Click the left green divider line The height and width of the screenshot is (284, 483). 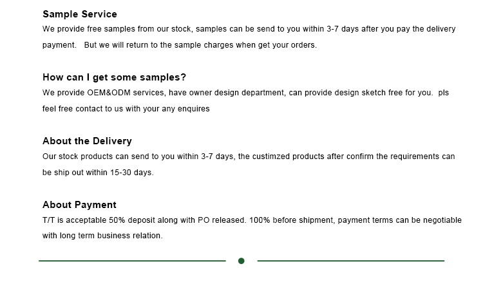tap(132, 261)
